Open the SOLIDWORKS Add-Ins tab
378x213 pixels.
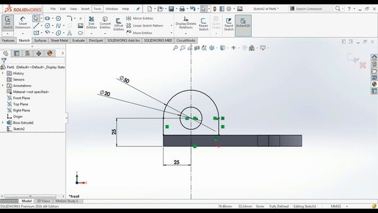[x=123, y=40]
